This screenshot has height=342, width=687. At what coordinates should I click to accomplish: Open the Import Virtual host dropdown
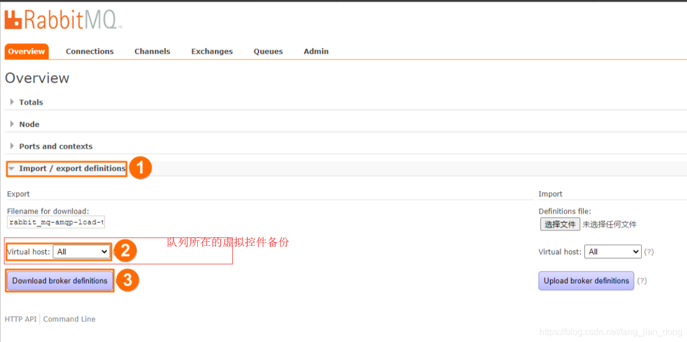point(613,252)
